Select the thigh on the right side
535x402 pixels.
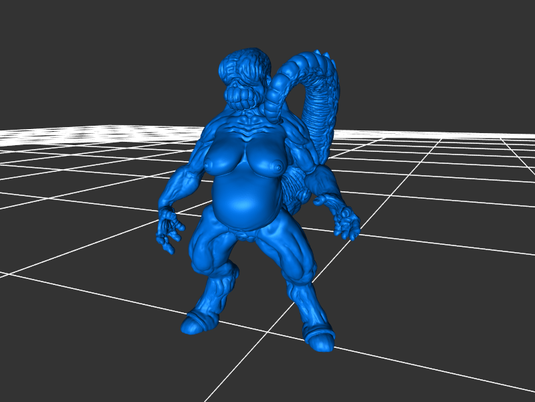[289, 251]
